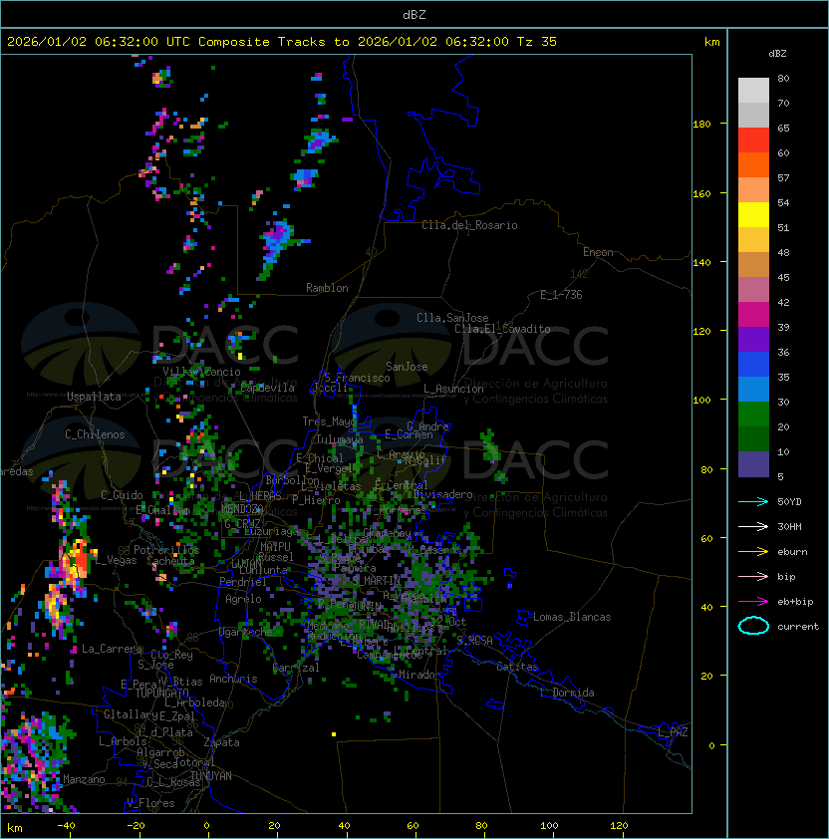Click the cyan ellipse 'current' legend icon
Screen dimensions: 829x839
(753, 626)
